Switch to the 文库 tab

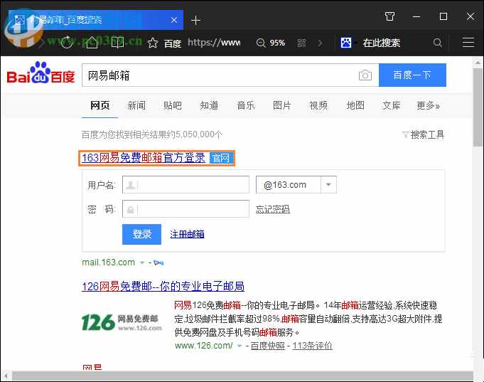tap(392, 106)
